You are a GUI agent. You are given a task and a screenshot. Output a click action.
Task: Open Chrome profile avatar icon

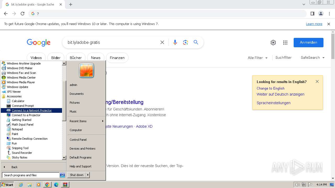click(x=321, y=14)
